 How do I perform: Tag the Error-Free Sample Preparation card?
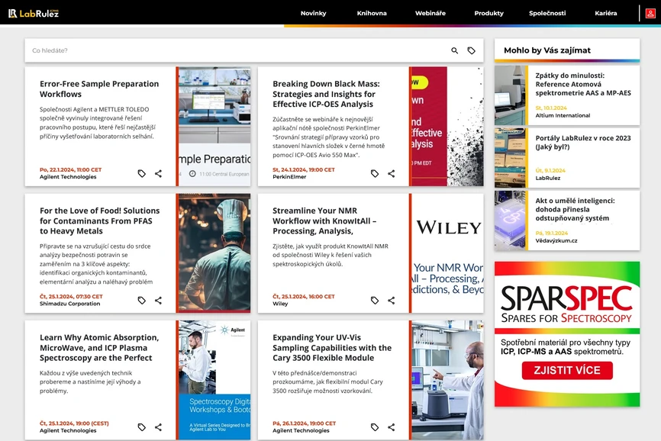[x=142, y=173]
